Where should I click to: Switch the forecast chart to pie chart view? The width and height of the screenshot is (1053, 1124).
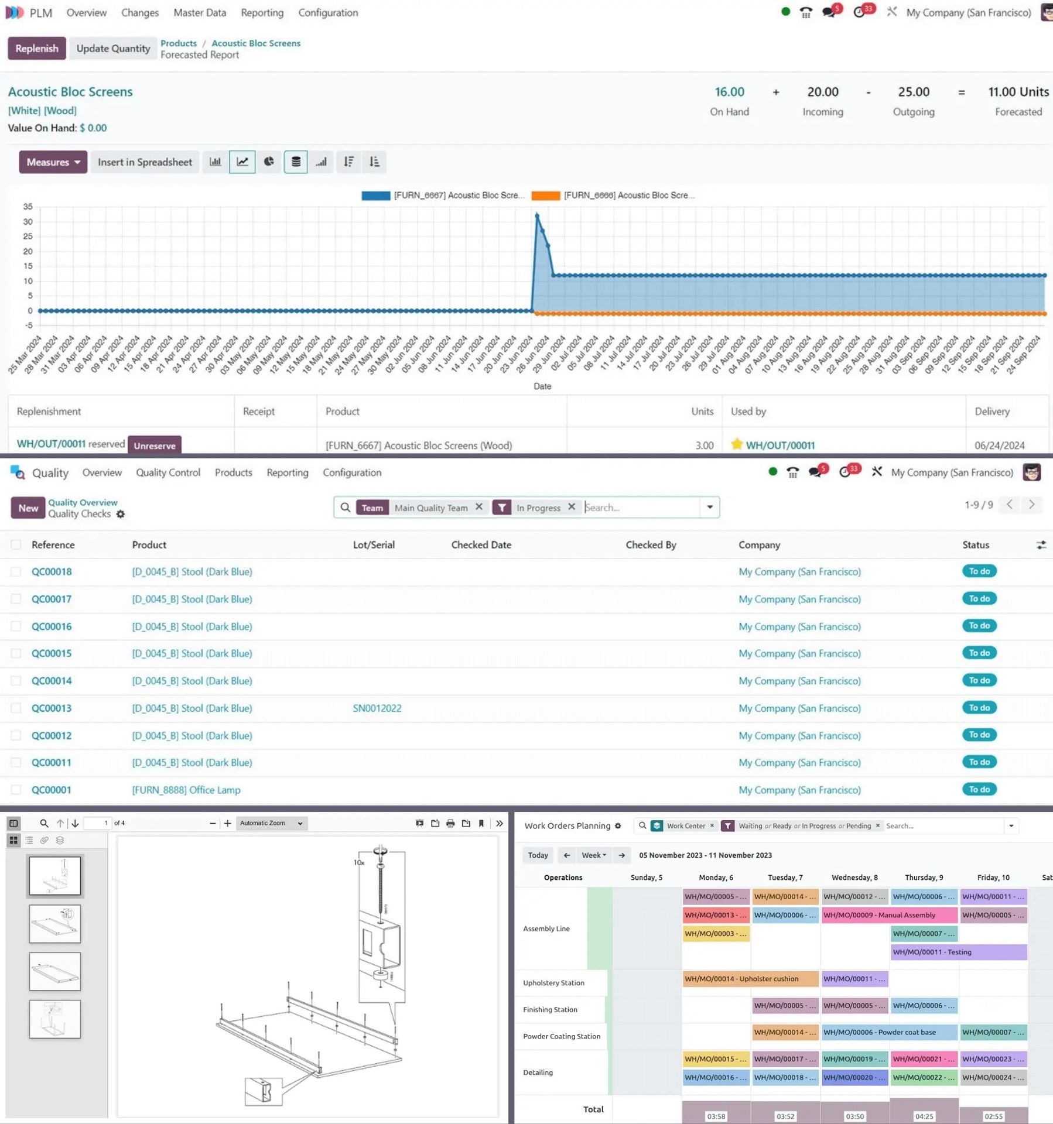[269, 162]
